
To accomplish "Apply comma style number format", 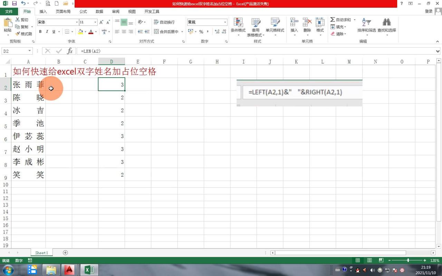I will pos(208,31).
